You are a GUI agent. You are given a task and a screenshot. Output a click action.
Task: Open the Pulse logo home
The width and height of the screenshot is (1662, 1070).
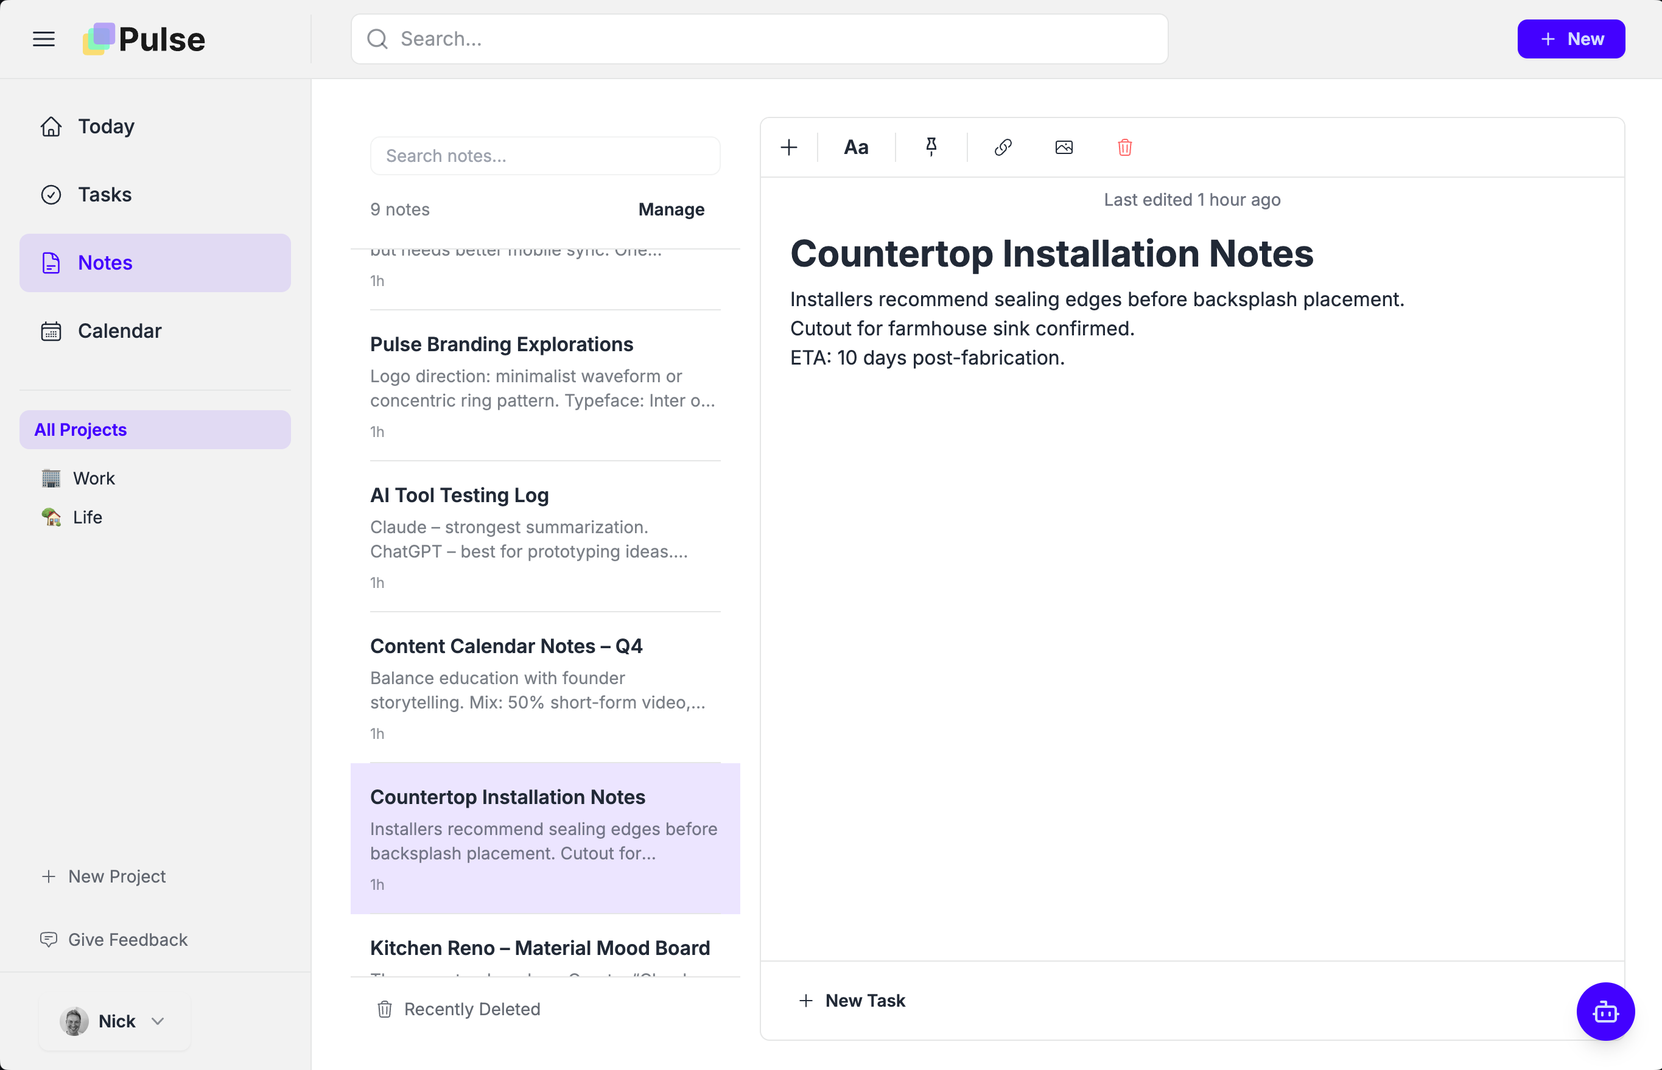tap(144, 39)
